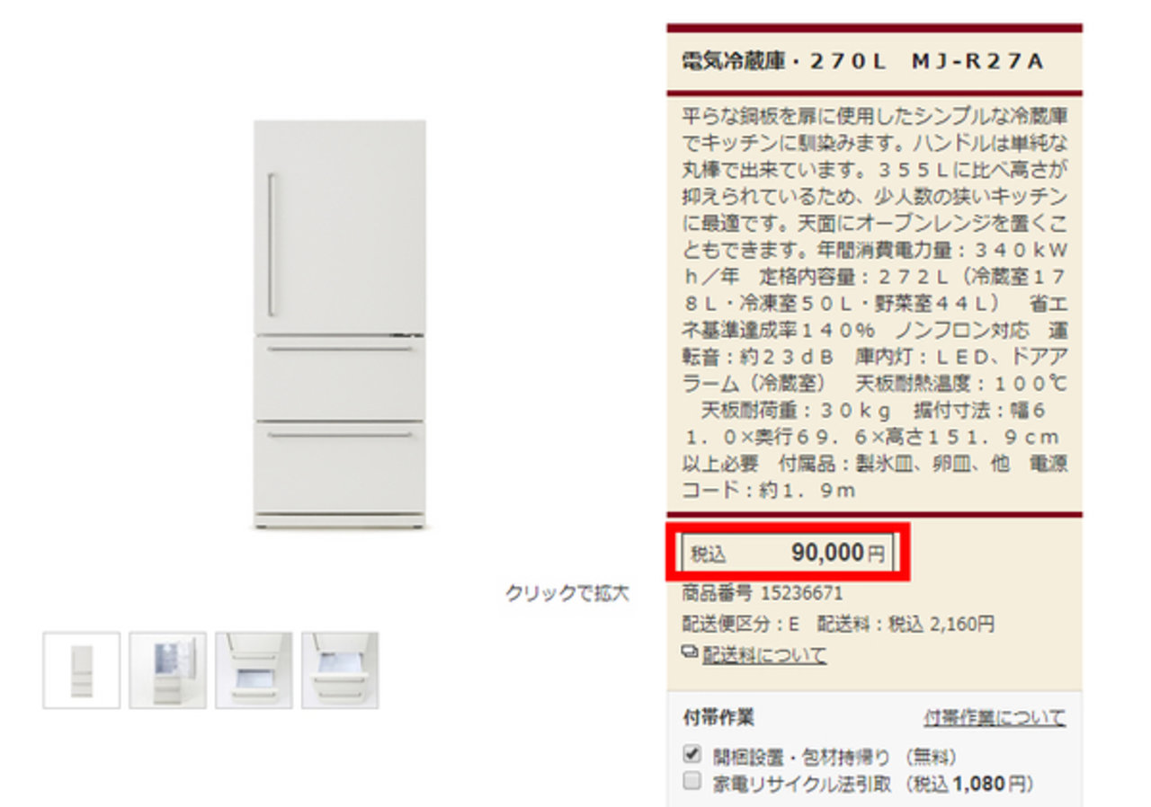
Task: Click the small icon beside 配送料について
Action: [x=690, y=653]
